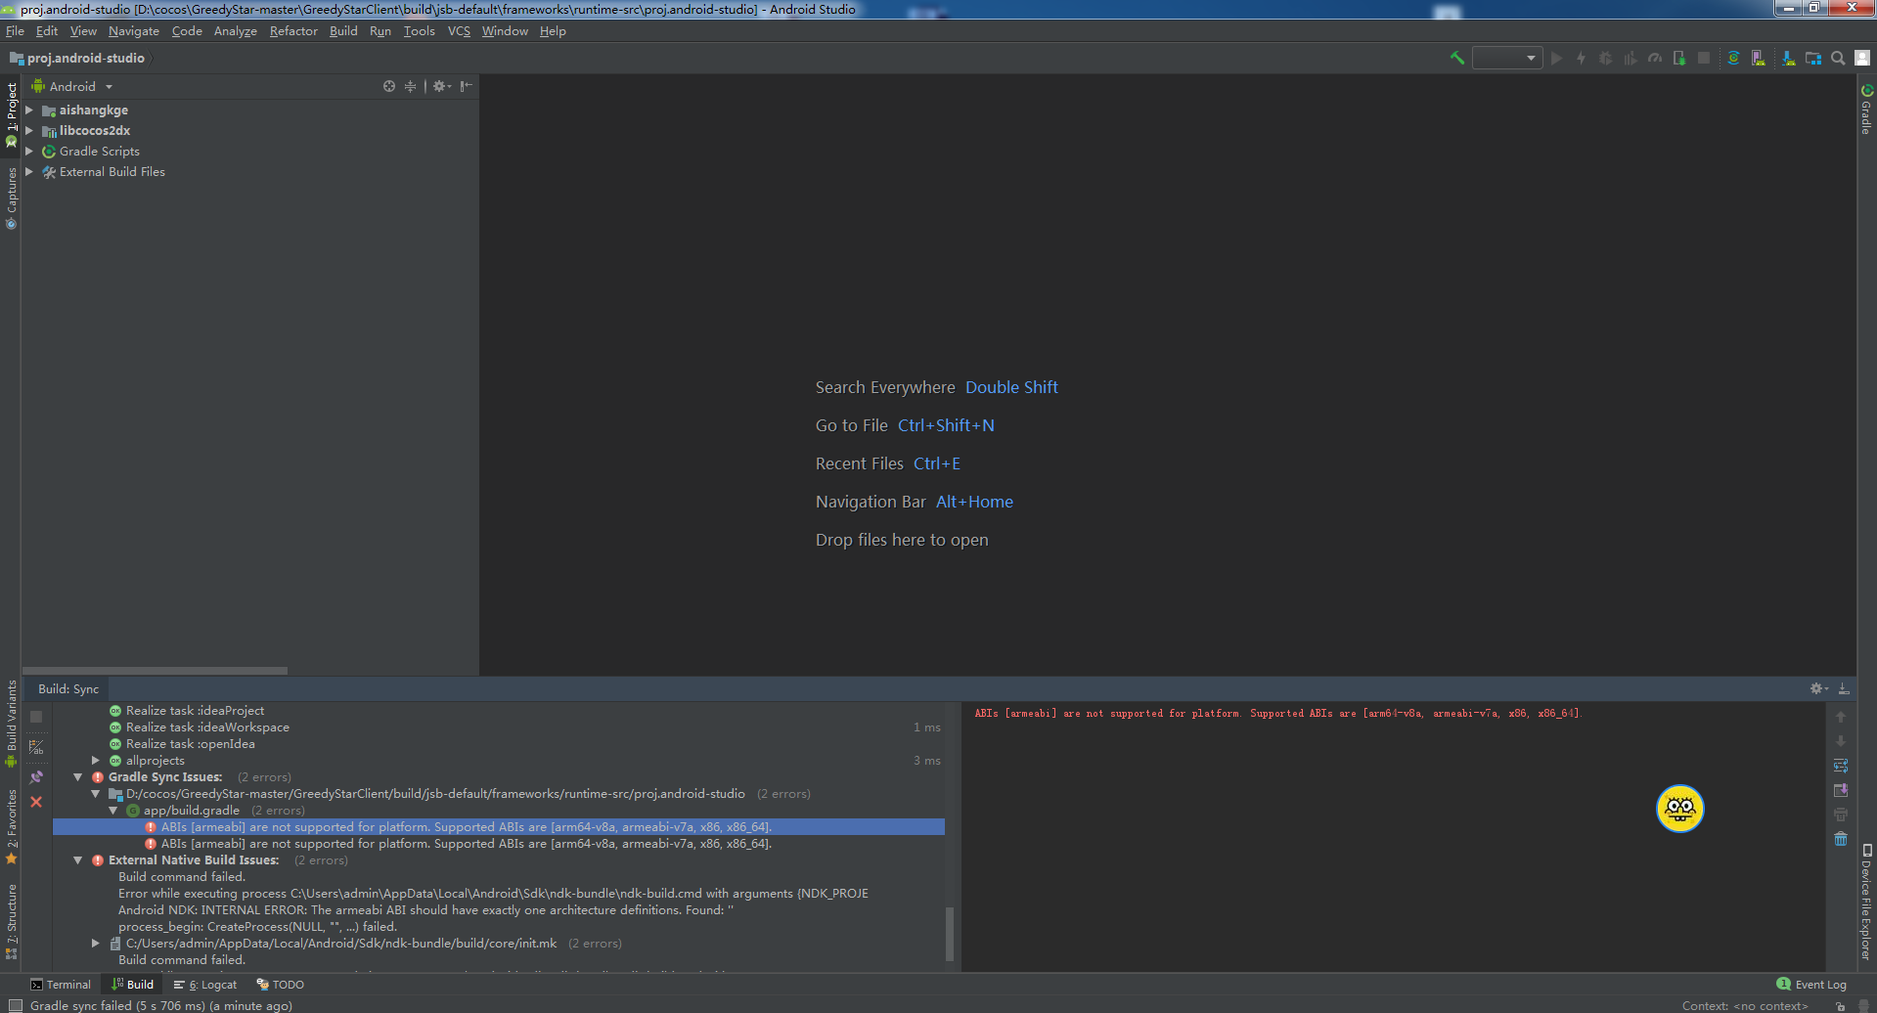Select highlighted ABIs armeabi error row
Screen dimensions: 1877x1013
[x=499, y=827]
